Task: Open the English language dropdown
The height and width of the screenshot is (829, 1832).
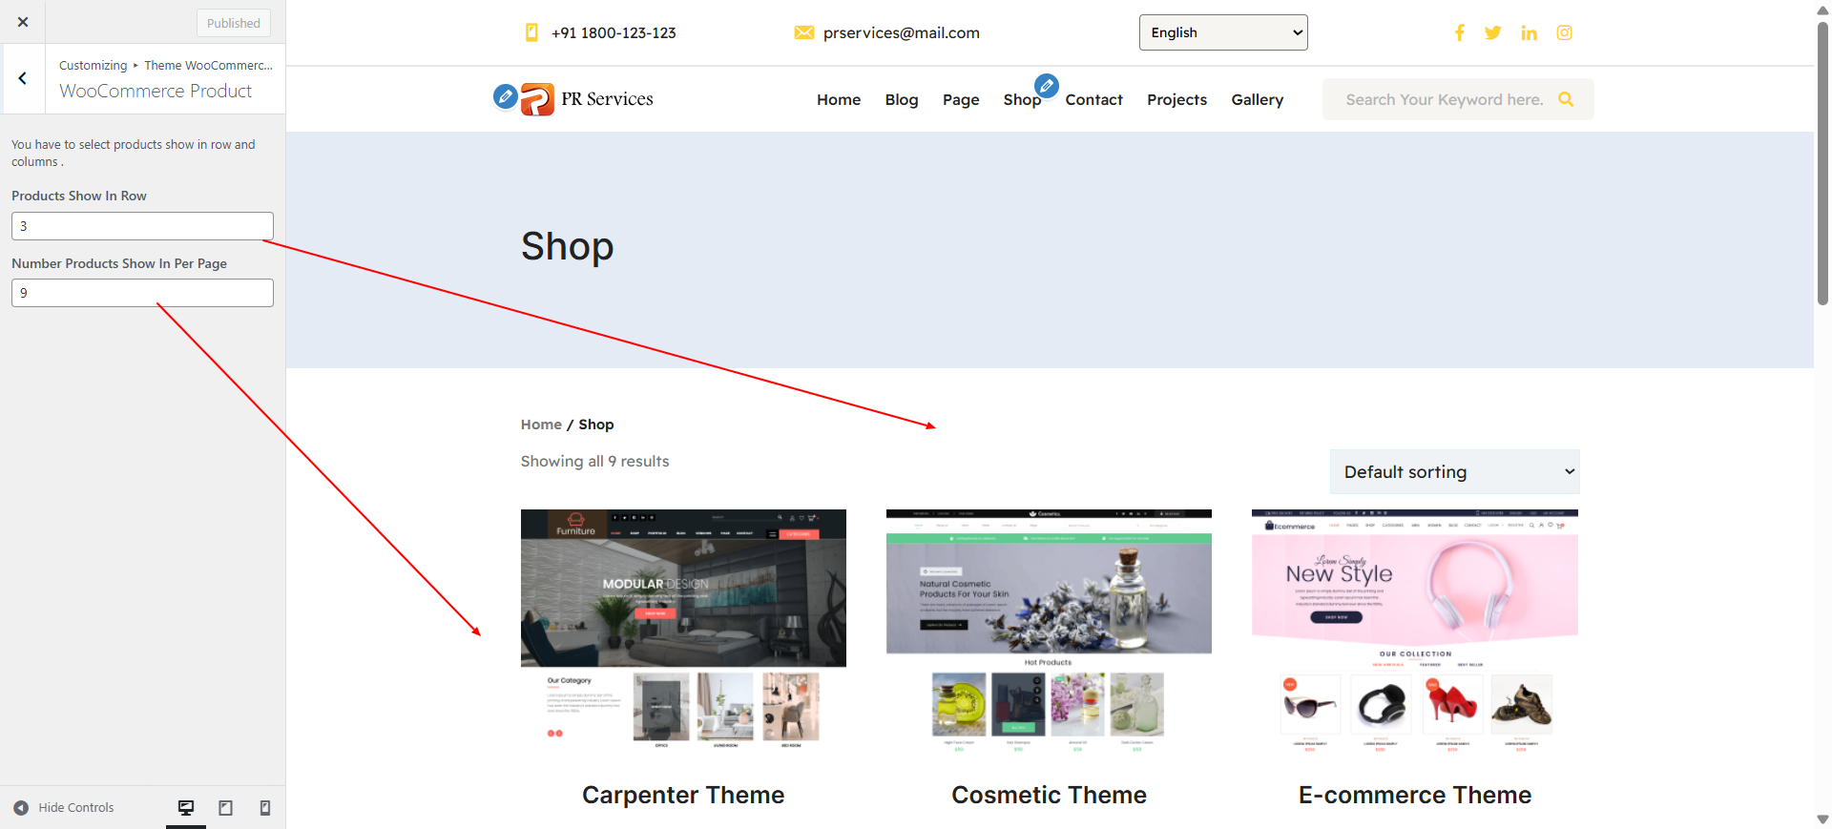Action: click(1223, 32)
